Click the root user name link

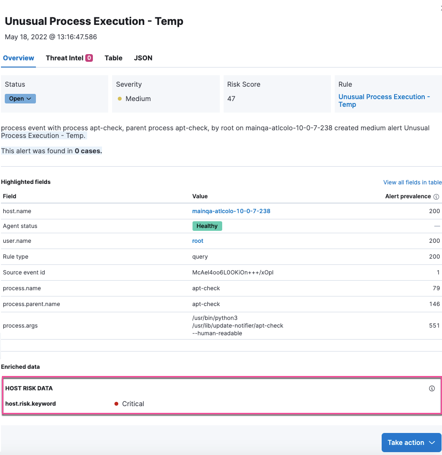(198, 241)
